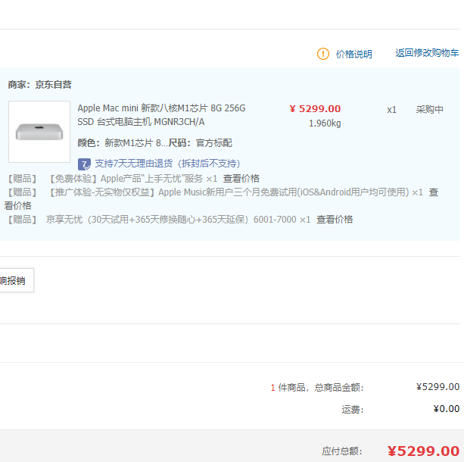Click the 1 件商品, 总商品金额 label

pos(317,387)
